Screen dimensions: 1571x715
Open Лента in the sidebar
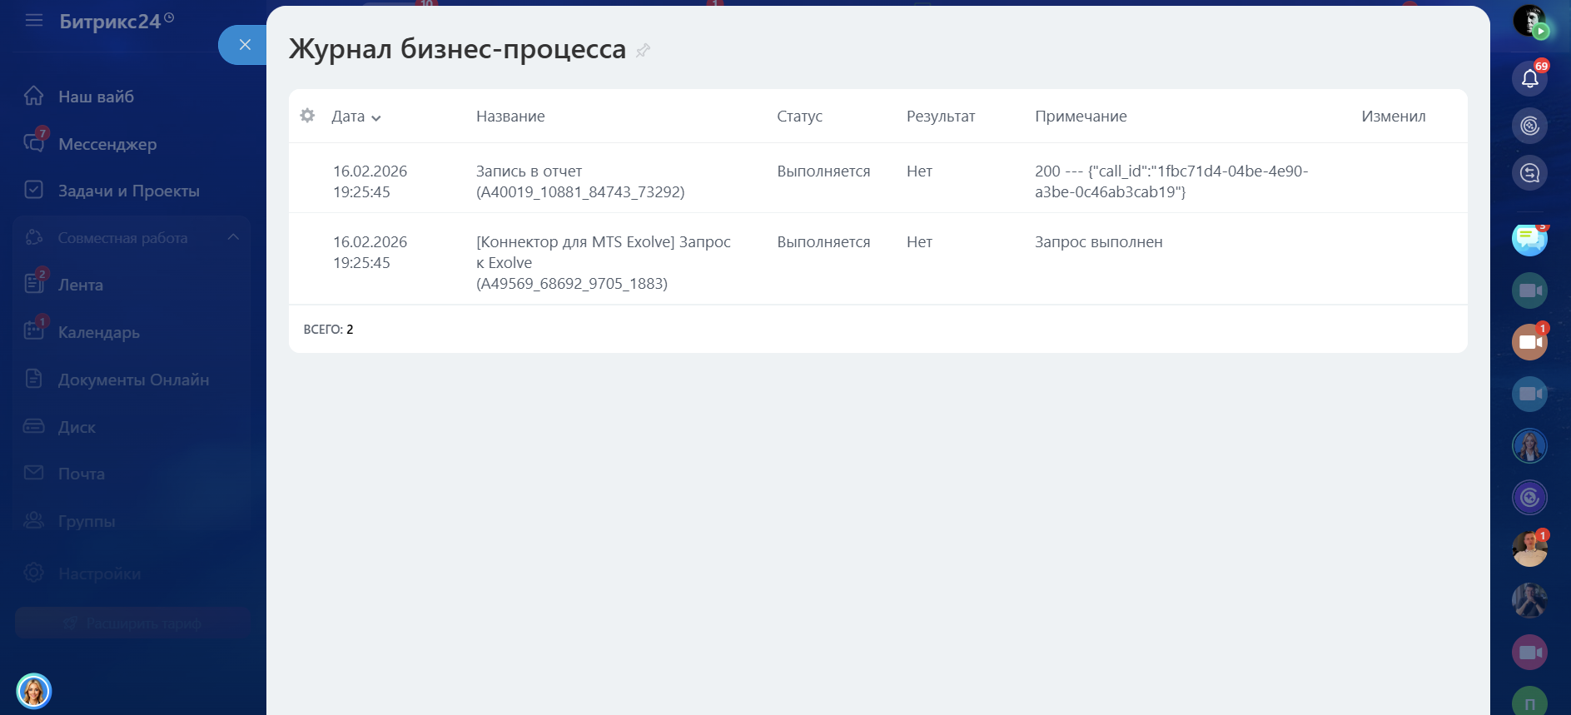[x=80, y=285]
